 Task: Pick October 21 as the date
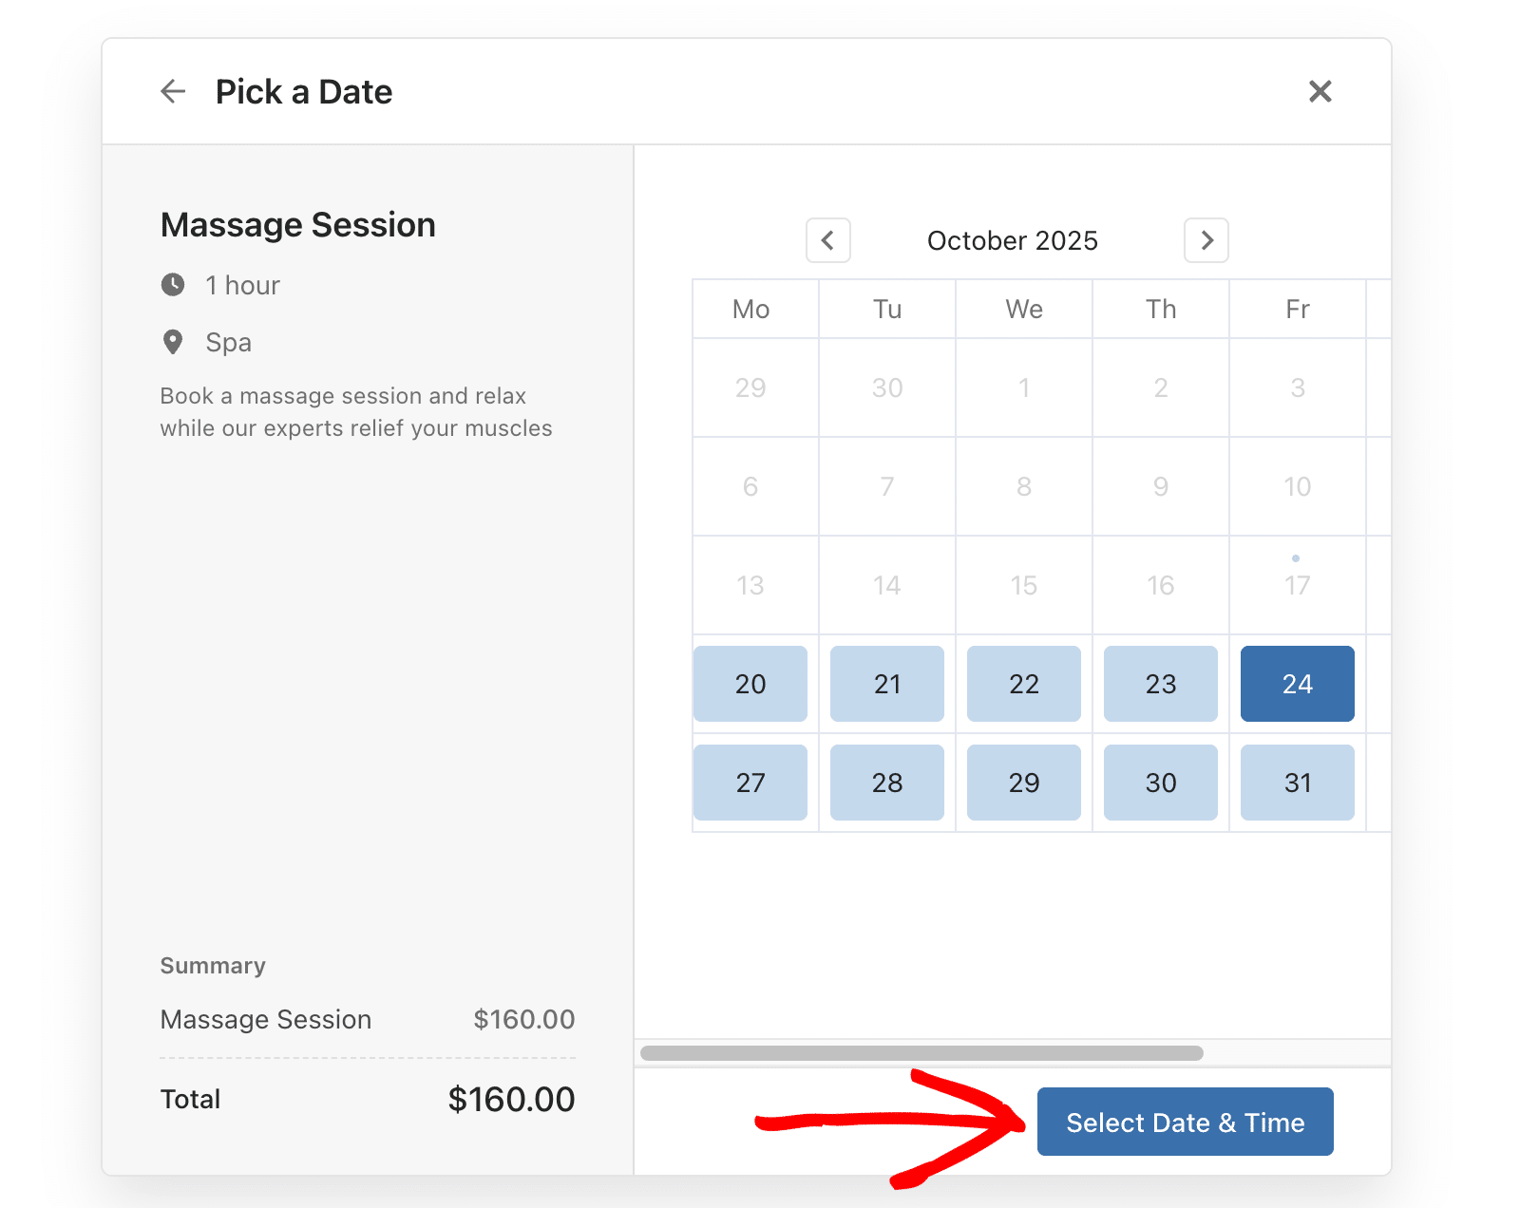point(886,684)
